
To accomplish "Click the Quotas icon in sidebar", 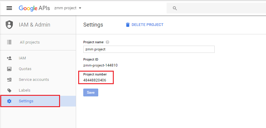I will (x=9, y=69).
